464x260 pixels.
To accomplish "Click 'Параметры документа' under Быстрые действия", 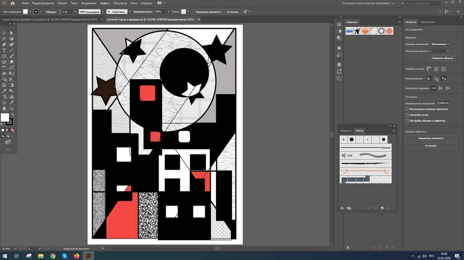I will [x=430, y=138].
